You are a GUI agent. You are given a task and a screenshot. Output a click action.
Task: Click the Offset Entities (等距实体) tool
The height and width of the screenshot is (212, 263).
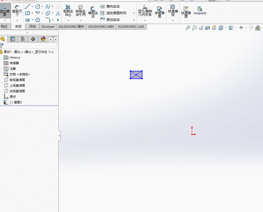coord(93,12)
